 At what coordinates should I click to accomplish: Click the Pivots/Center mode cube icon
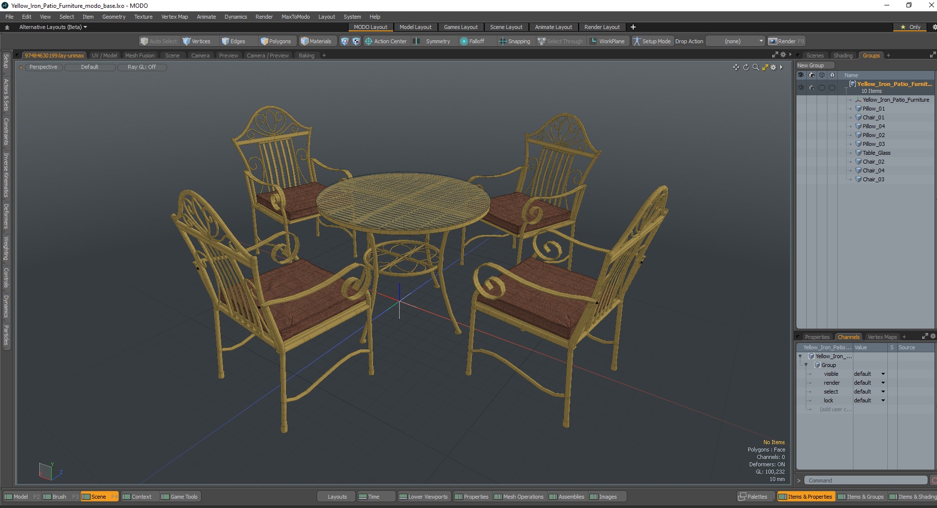pos(356,41)
